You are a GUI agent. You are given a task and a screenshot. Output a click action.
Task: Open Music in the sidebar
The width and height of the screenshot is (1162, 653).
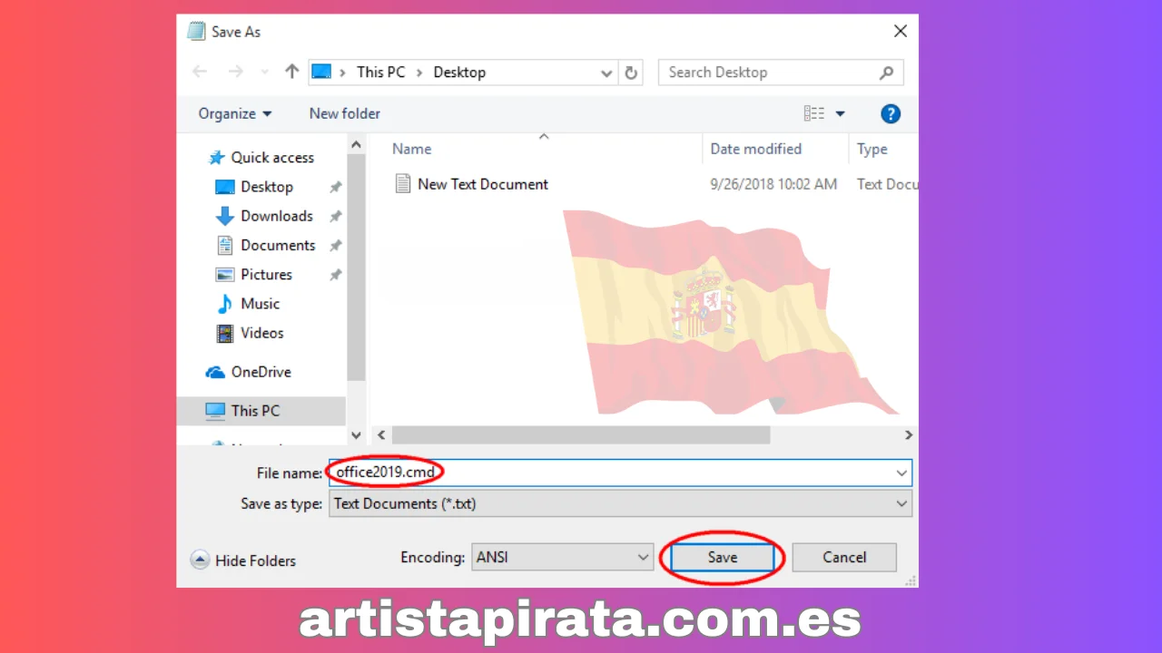[x=248, y=304]
